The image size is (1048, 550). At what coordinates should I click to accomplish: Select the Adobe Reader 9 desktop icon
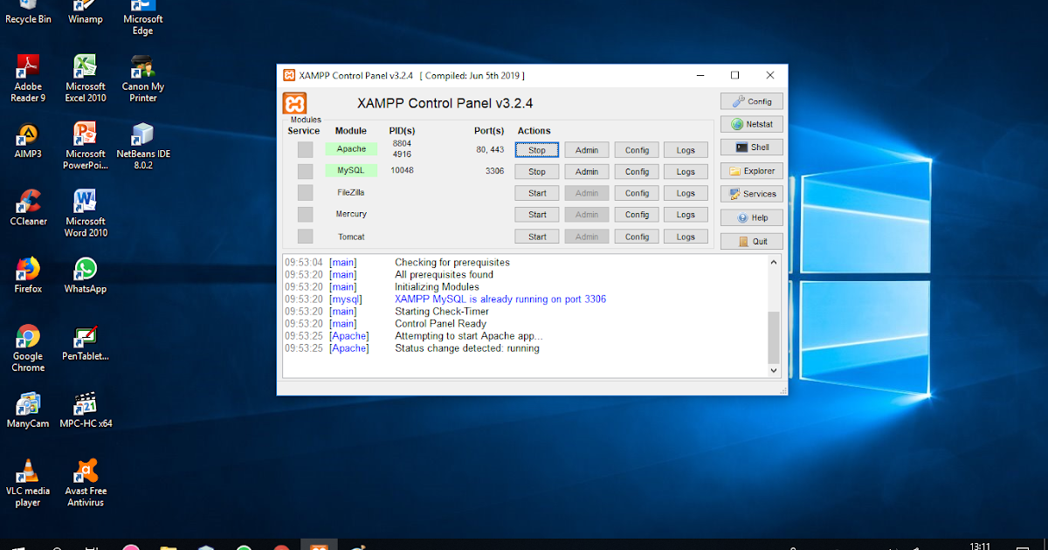tap(28, 79)
